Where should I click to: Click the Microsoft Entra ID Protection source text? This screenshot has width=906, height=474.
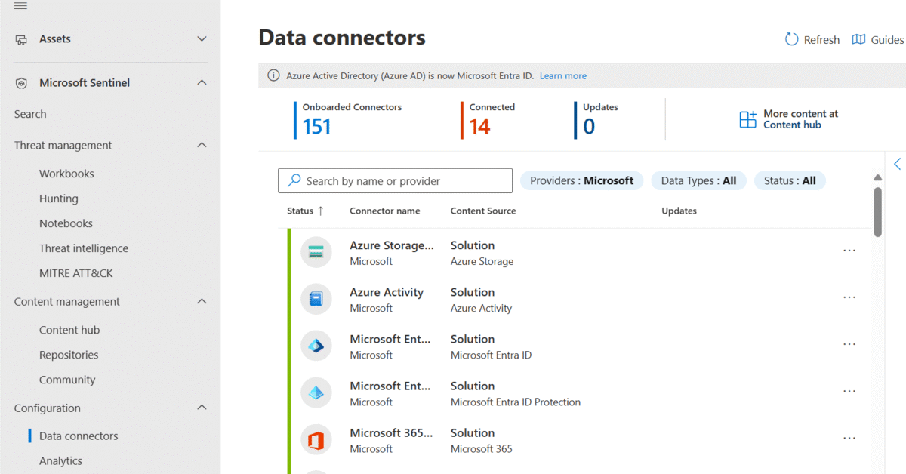click(x=516, y=402)
